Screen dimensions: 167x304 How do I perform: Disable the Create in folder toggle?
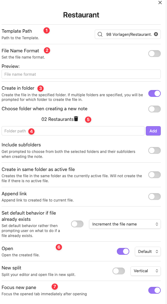[155, 93]
